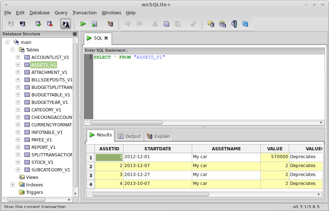Close the SQL editor tab
This screenshot has height=211, width=329.
(x=106, y=38)
